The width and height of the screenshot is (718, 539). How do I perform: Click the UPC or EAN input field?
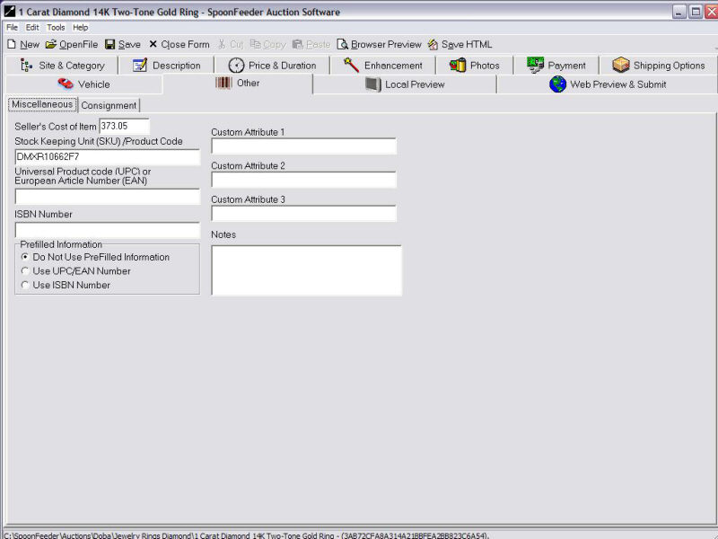pos(107,197)
